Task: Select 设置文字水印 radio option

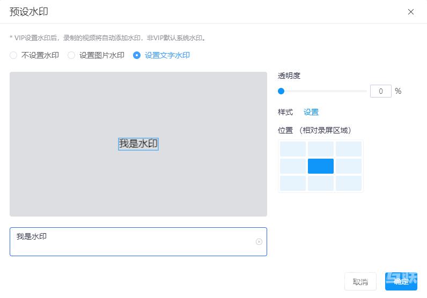Action: pos(137,55)
